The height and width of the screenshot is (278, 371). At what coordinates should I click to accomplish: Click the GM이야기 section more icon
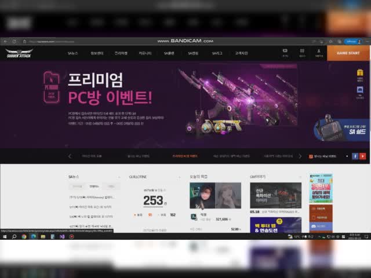click(300, 177)
